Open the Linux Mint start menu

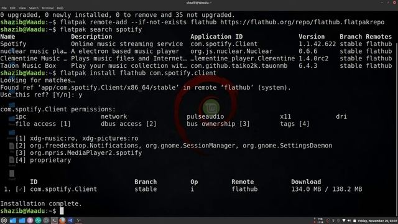tap(4, 220)
